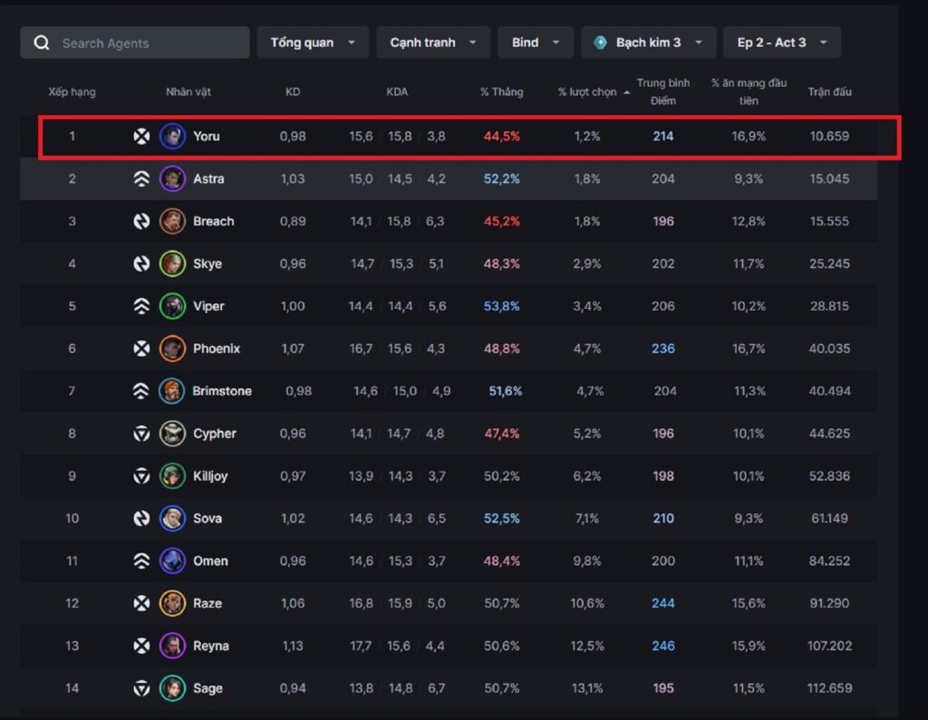Open the Cạnh tranh mode dropdown
This screenshot has width=928, height=720.
(433, 43)
